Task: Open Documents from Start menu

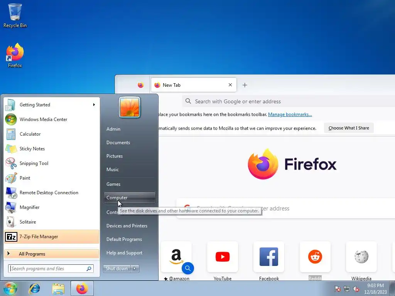Action: pos(118,143)
